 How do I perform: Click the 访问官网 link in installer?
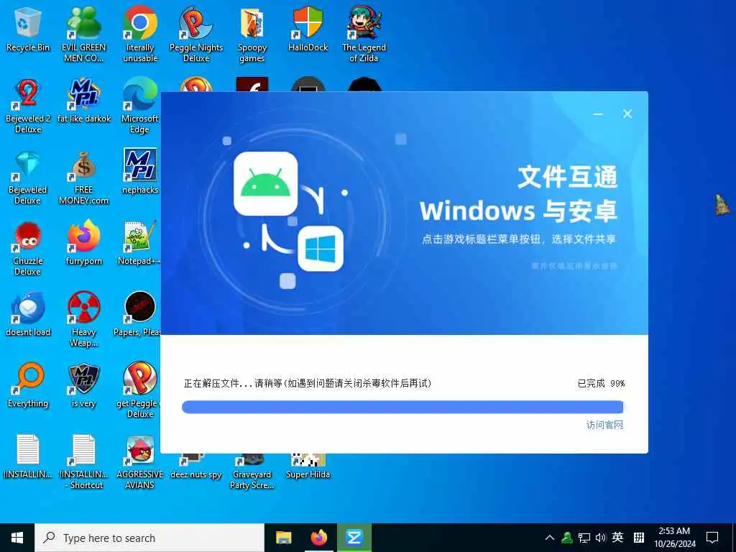[x=604, y=425]
